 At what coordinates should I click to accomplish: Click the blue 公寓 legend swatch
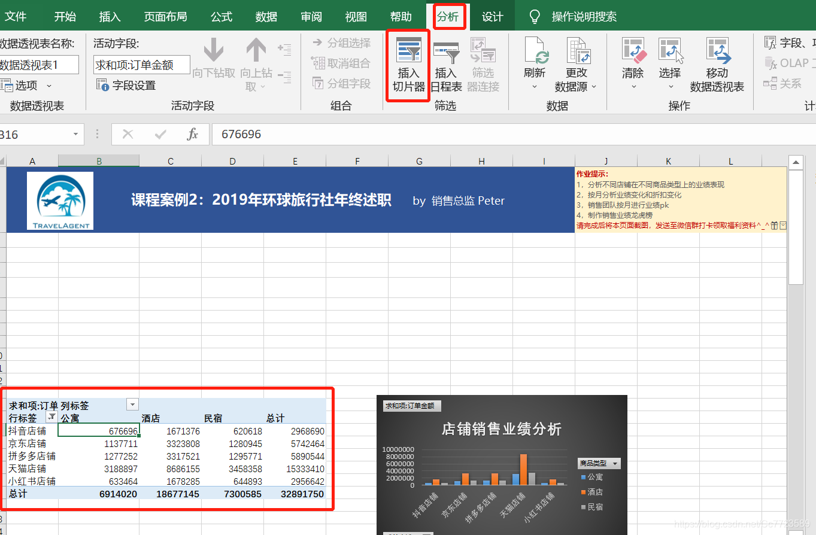click(583, 477)
